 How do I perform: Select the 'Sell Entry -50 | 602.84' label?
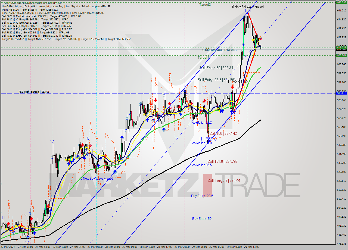tap(216, 68)
